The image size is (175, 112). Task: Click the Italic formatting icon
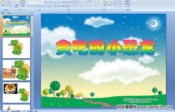32,6
